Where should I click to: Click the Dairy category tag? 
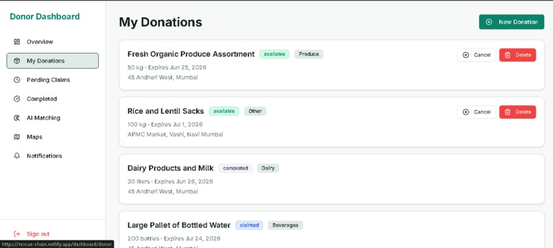coord(268,168)
